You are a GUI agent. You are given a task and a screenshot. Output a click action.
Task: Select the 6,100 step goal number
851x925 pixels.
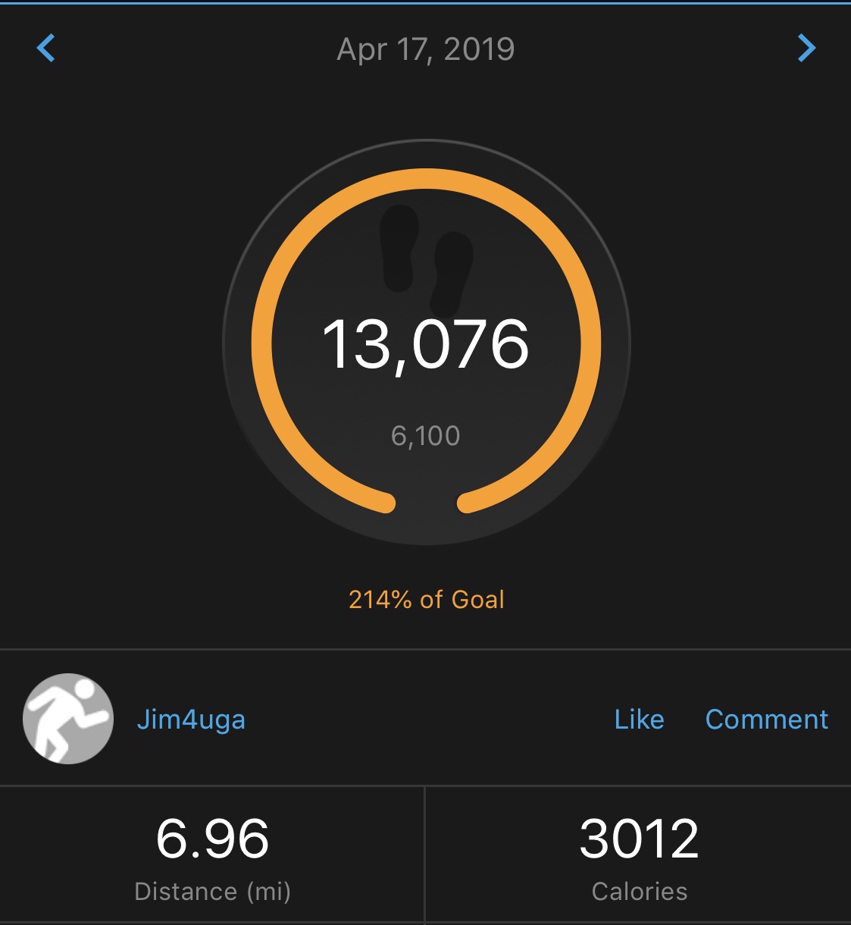(426, 436)
